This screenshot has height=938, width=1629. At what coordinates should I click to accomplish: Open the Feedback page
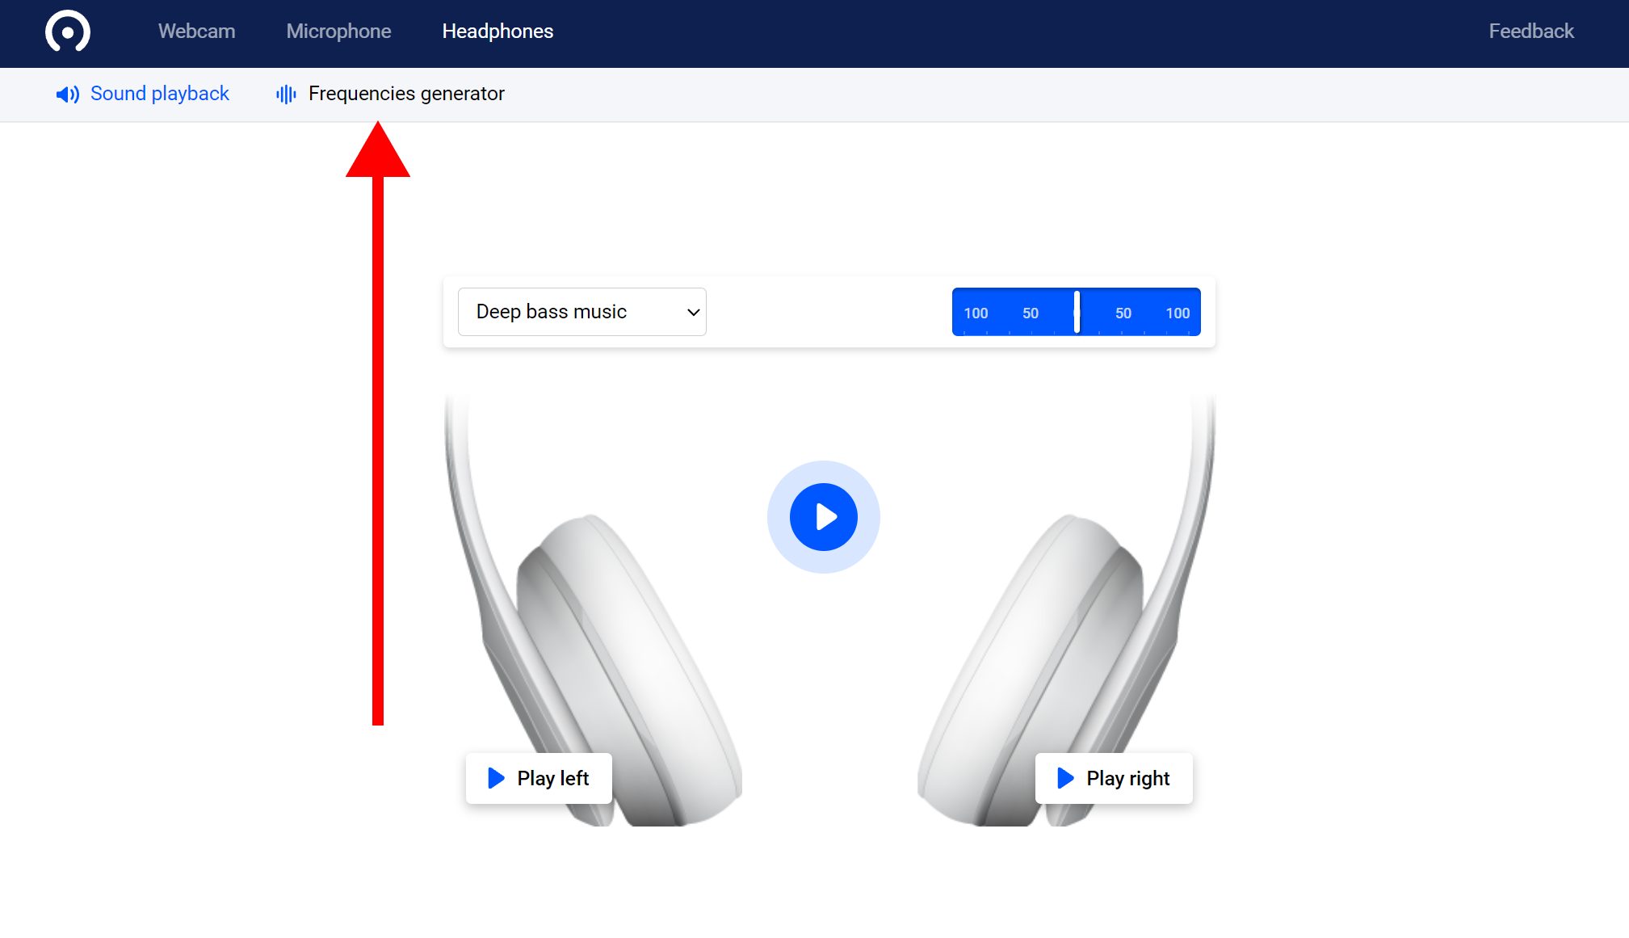(1530, 31)
